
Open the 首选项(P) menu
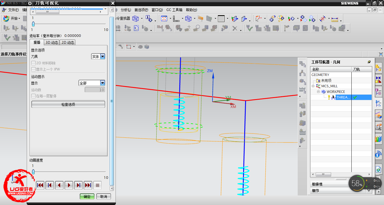(x=141, y=10)
